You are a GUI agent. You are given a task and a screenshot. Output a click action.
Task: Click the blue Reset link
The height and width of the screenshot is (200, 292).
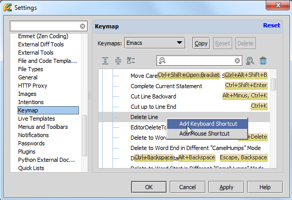tap(271, 25)
